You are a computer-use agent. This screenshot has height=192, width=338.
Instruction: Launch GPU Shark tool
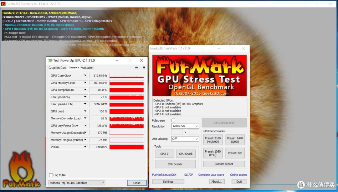click(186, 154)
